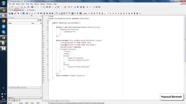Open the Options menu
Screen dimensions: 186x104
pyautogui.click(x=43, y=4)
